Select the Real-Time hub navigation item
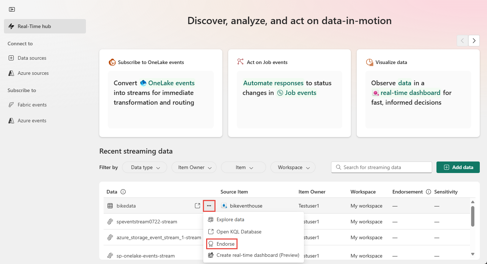This screenshot has height=264, width=487. (45, 26)
